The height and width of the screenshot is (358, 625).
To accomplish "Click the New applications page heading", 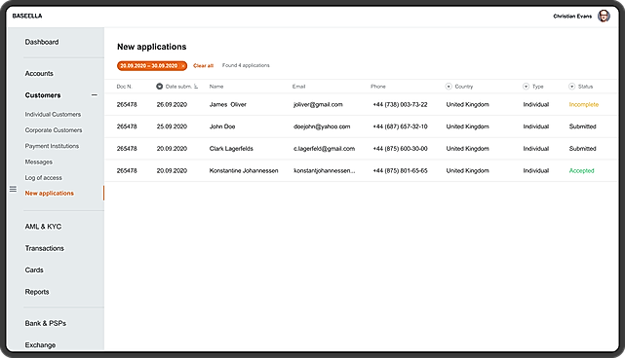I will point(151,47).
